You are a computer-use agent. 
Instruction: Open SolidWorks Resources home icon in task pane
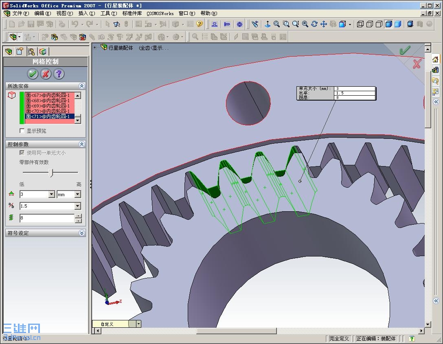click(x=435, y=59)
